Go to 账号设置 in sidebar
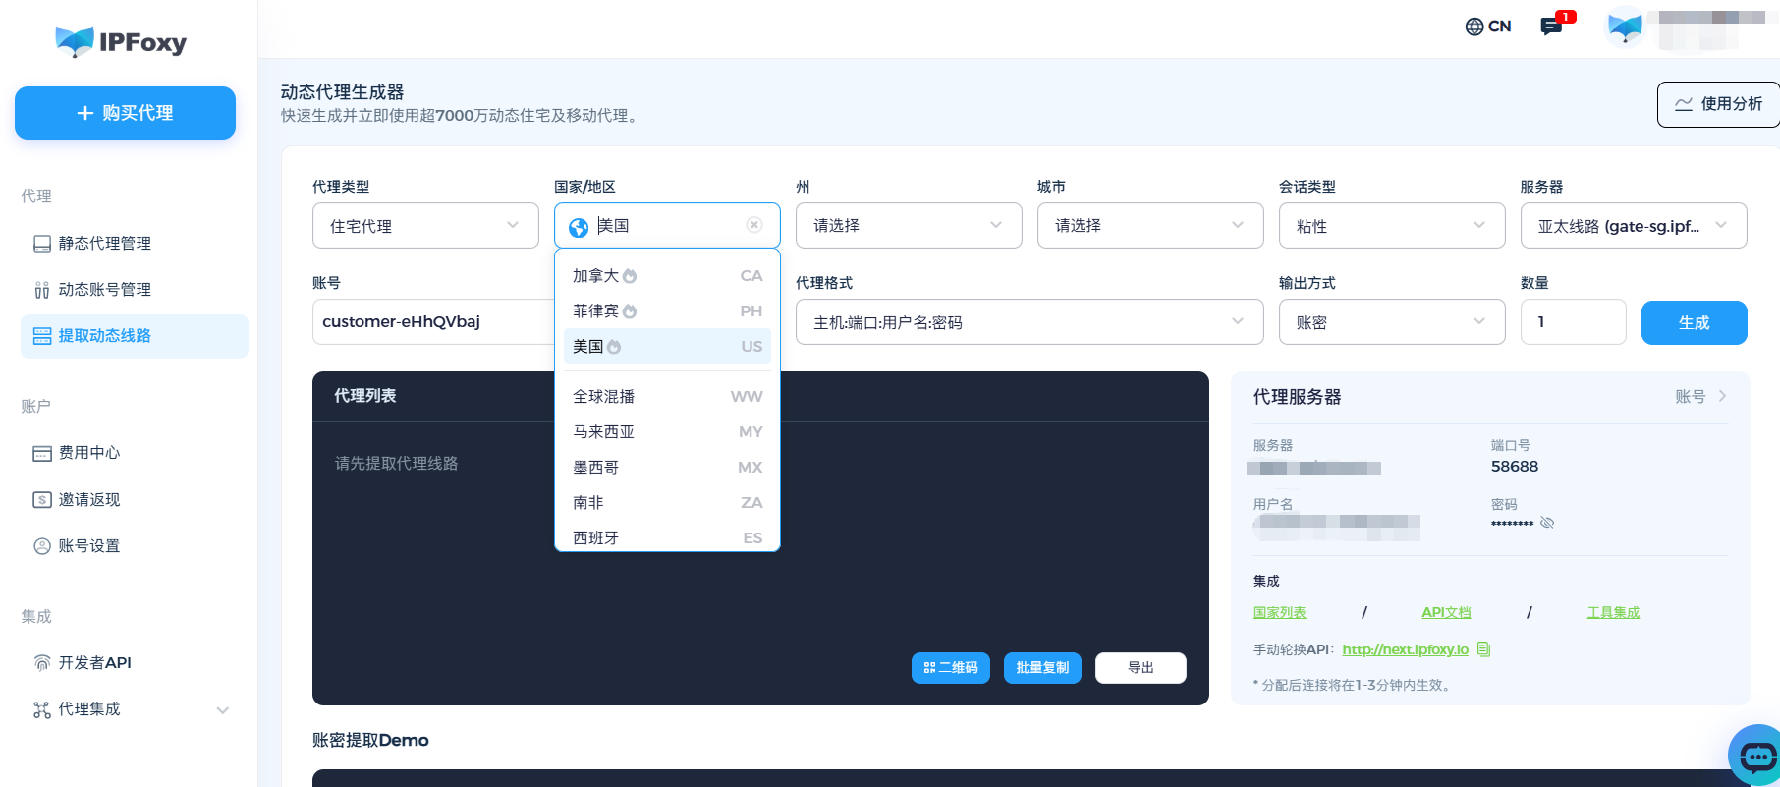This screenshot has height=787, width=1780. (135, 546)
